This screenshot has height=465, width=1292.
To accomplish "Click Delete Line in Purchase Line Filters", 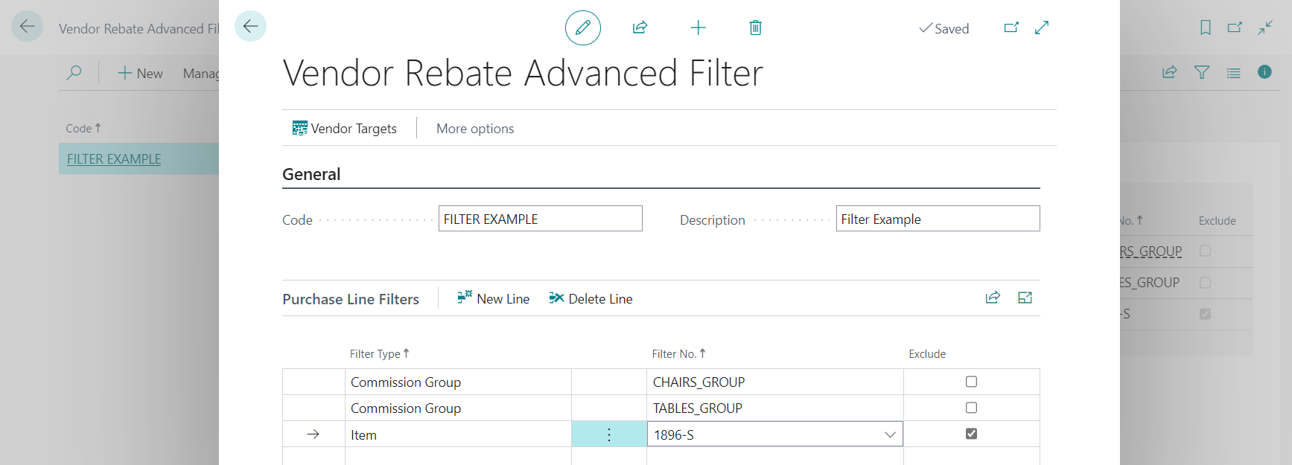I will point(591,298).
